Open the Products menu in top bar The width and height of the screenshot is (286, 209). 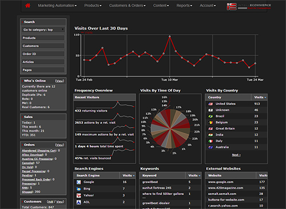pyautogui.click(x=93, y=6)
